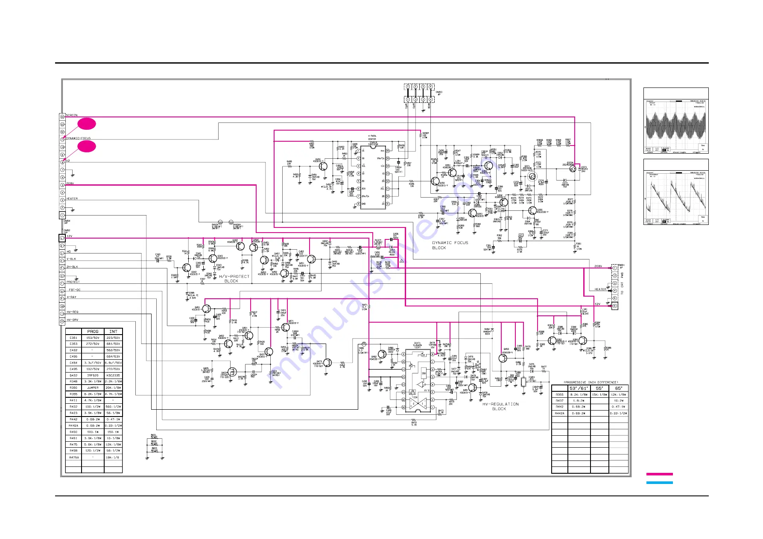Select the magenta oval marker pointing to DYNAMIC-FOCUS pin
This screenshot has width=763, height=539.
tap(87, 124)
